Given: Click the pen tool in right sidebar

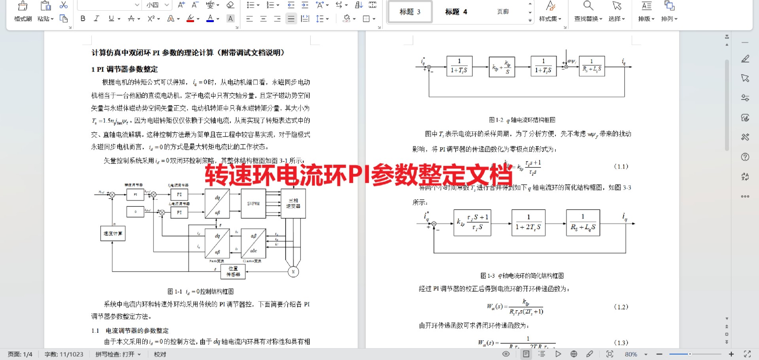Looking at the screenshot, I should tap(745, 59).
